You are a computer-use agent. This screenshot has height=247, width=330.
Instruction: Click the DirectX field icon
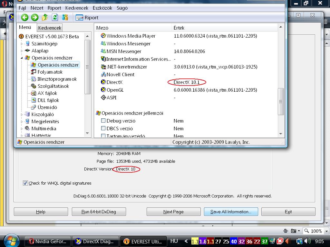point(103,82)
